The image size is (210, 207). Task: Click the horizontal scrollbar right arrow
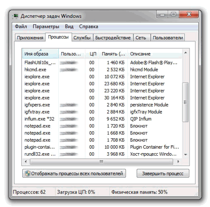pyautogui.click(x=178, y=162)
